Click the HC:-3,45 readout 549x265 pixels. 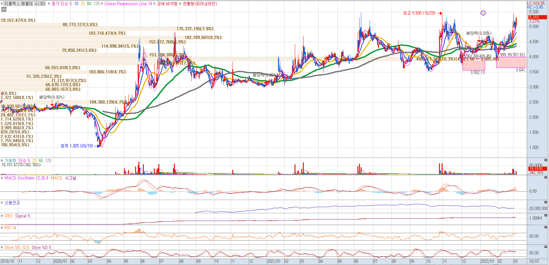click(535, 7)
